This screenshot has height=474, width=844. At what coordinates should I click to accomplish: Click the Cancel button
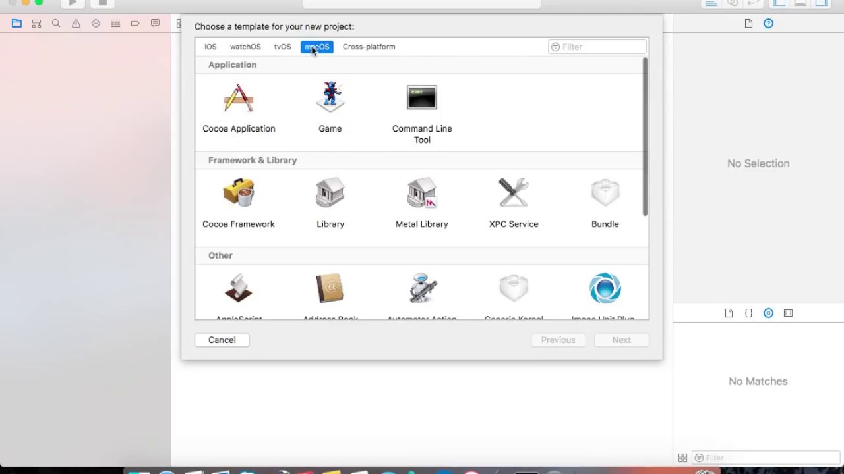click(x=222, y=340)
